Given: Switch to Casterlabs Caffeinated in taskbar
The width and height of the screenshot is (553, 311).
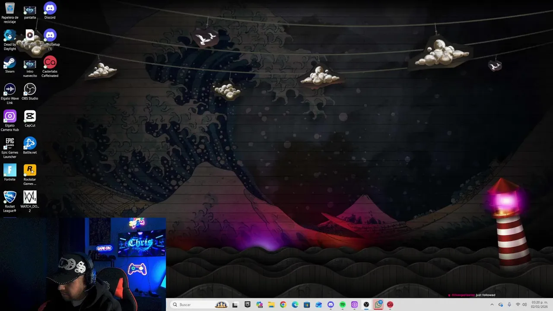Looking at the screenshot, I should (390, 305).
